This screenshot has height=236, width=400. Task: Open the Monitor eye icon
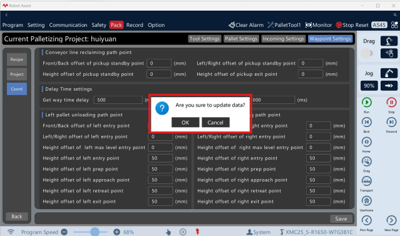point(309,25)
